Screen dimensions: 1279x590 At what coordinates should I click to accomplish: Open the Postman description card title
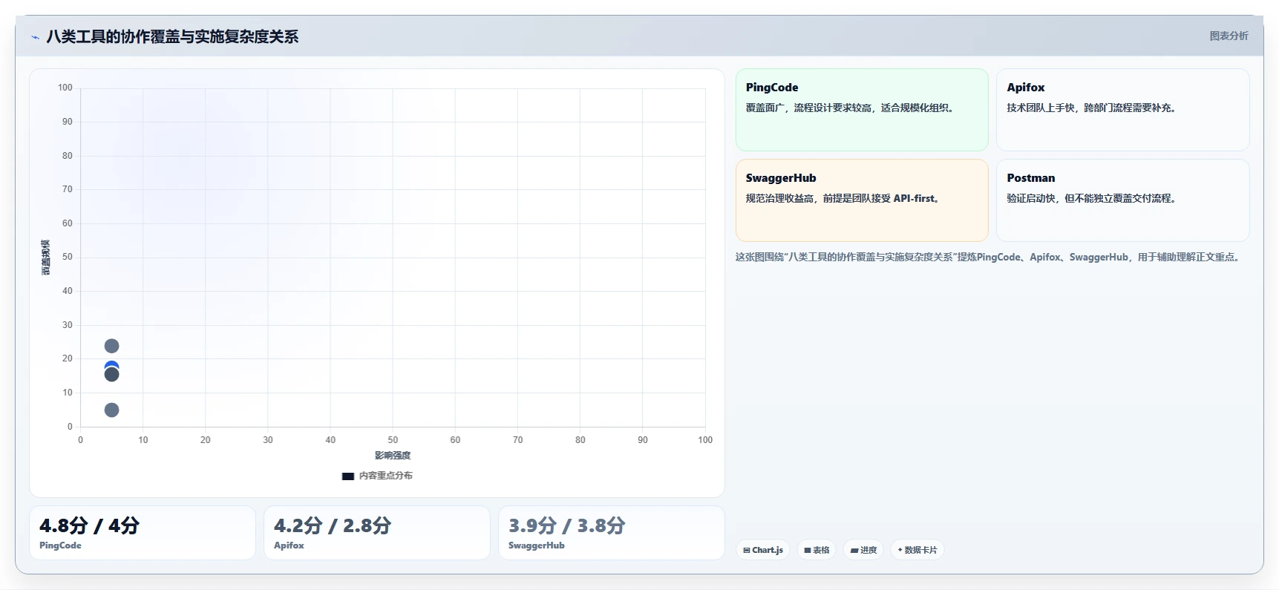1031,178
